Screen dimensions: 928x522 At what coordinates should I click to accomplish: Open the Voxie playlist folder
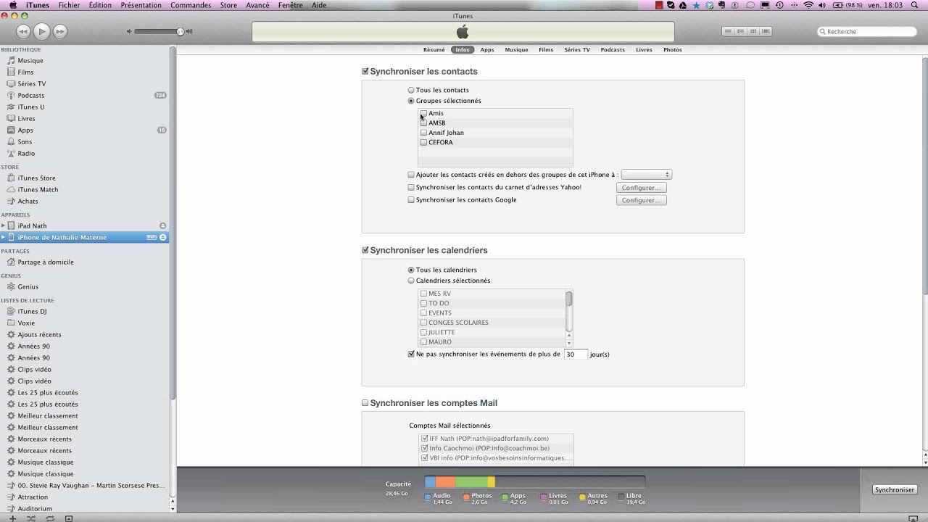[x=26, y=323]
